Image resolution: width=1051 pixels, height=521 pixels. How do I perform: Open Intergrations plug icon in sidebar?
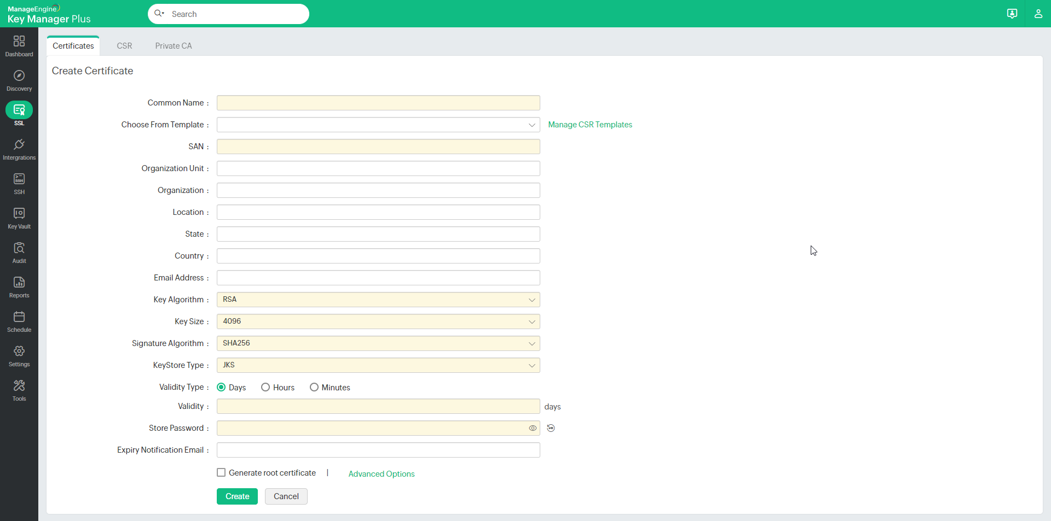click(x=19, y=144)
